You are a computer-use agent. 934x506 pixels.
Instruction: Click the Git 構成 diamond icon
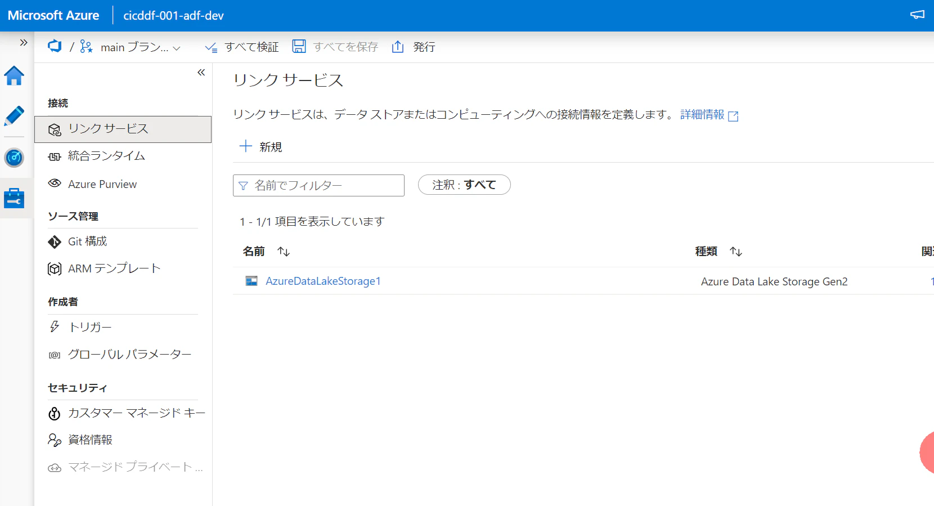pyautogui.click(x=55, y=242)
